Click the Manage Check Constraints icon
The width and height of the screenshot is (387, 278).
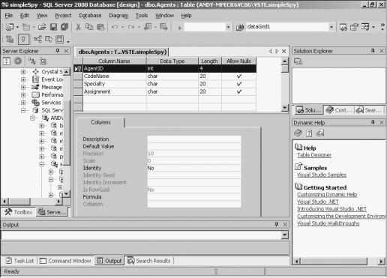(x=59, y=39)
